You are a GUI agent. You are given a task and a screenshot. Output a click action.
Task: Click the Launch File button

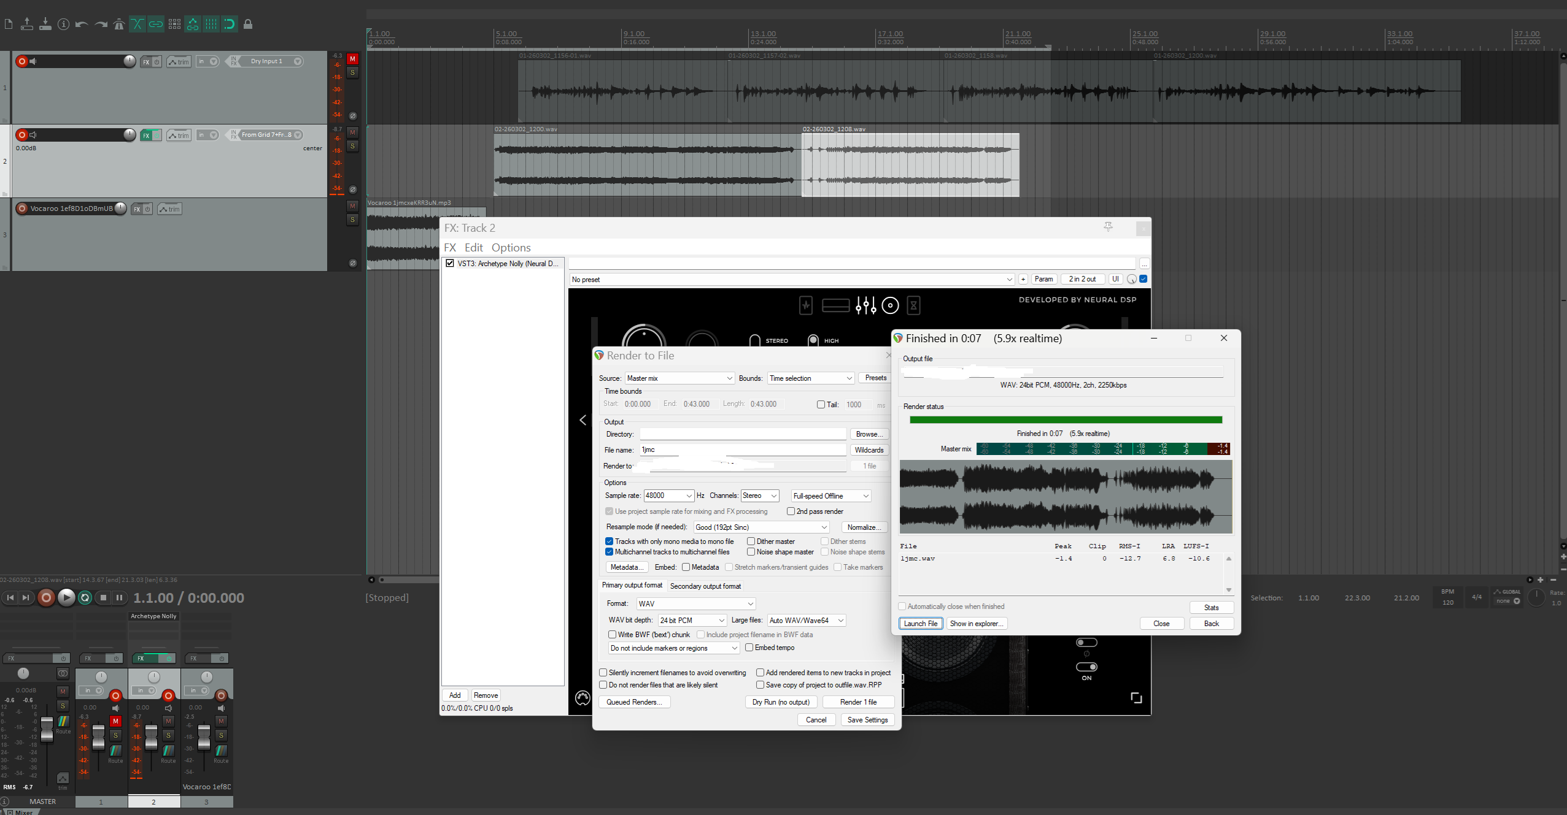[920, 624]
